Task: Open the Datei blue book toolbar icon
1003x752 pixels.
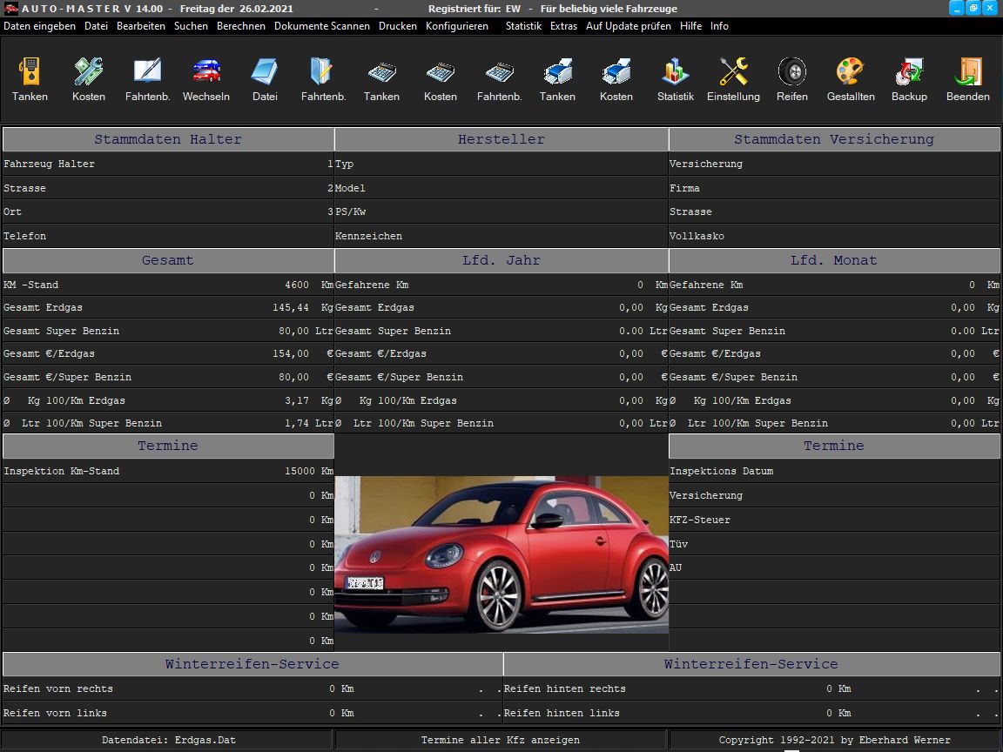Action: click(265, 72)
